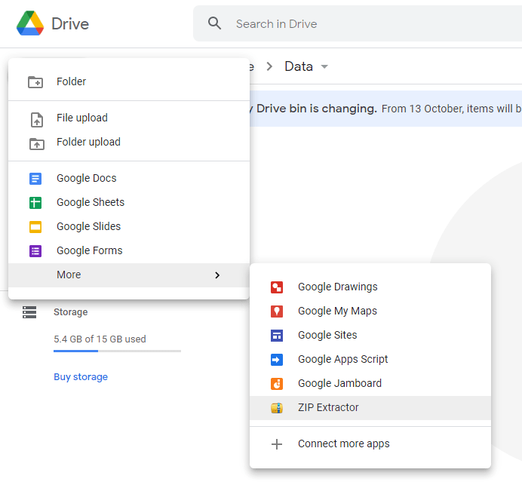Select Google Jamboard from the submenu

(x=370, y=383)
